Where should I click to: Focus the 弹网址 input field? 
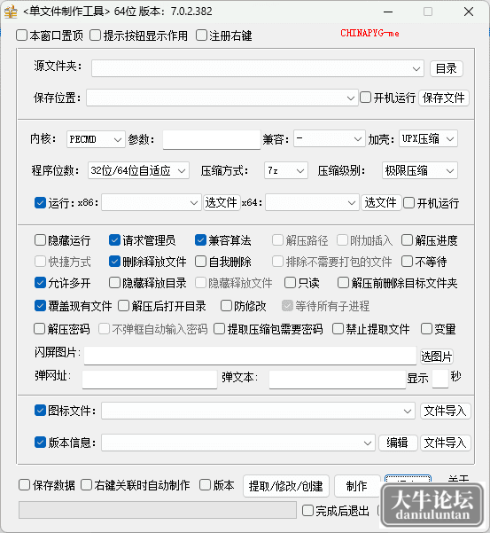150,379
